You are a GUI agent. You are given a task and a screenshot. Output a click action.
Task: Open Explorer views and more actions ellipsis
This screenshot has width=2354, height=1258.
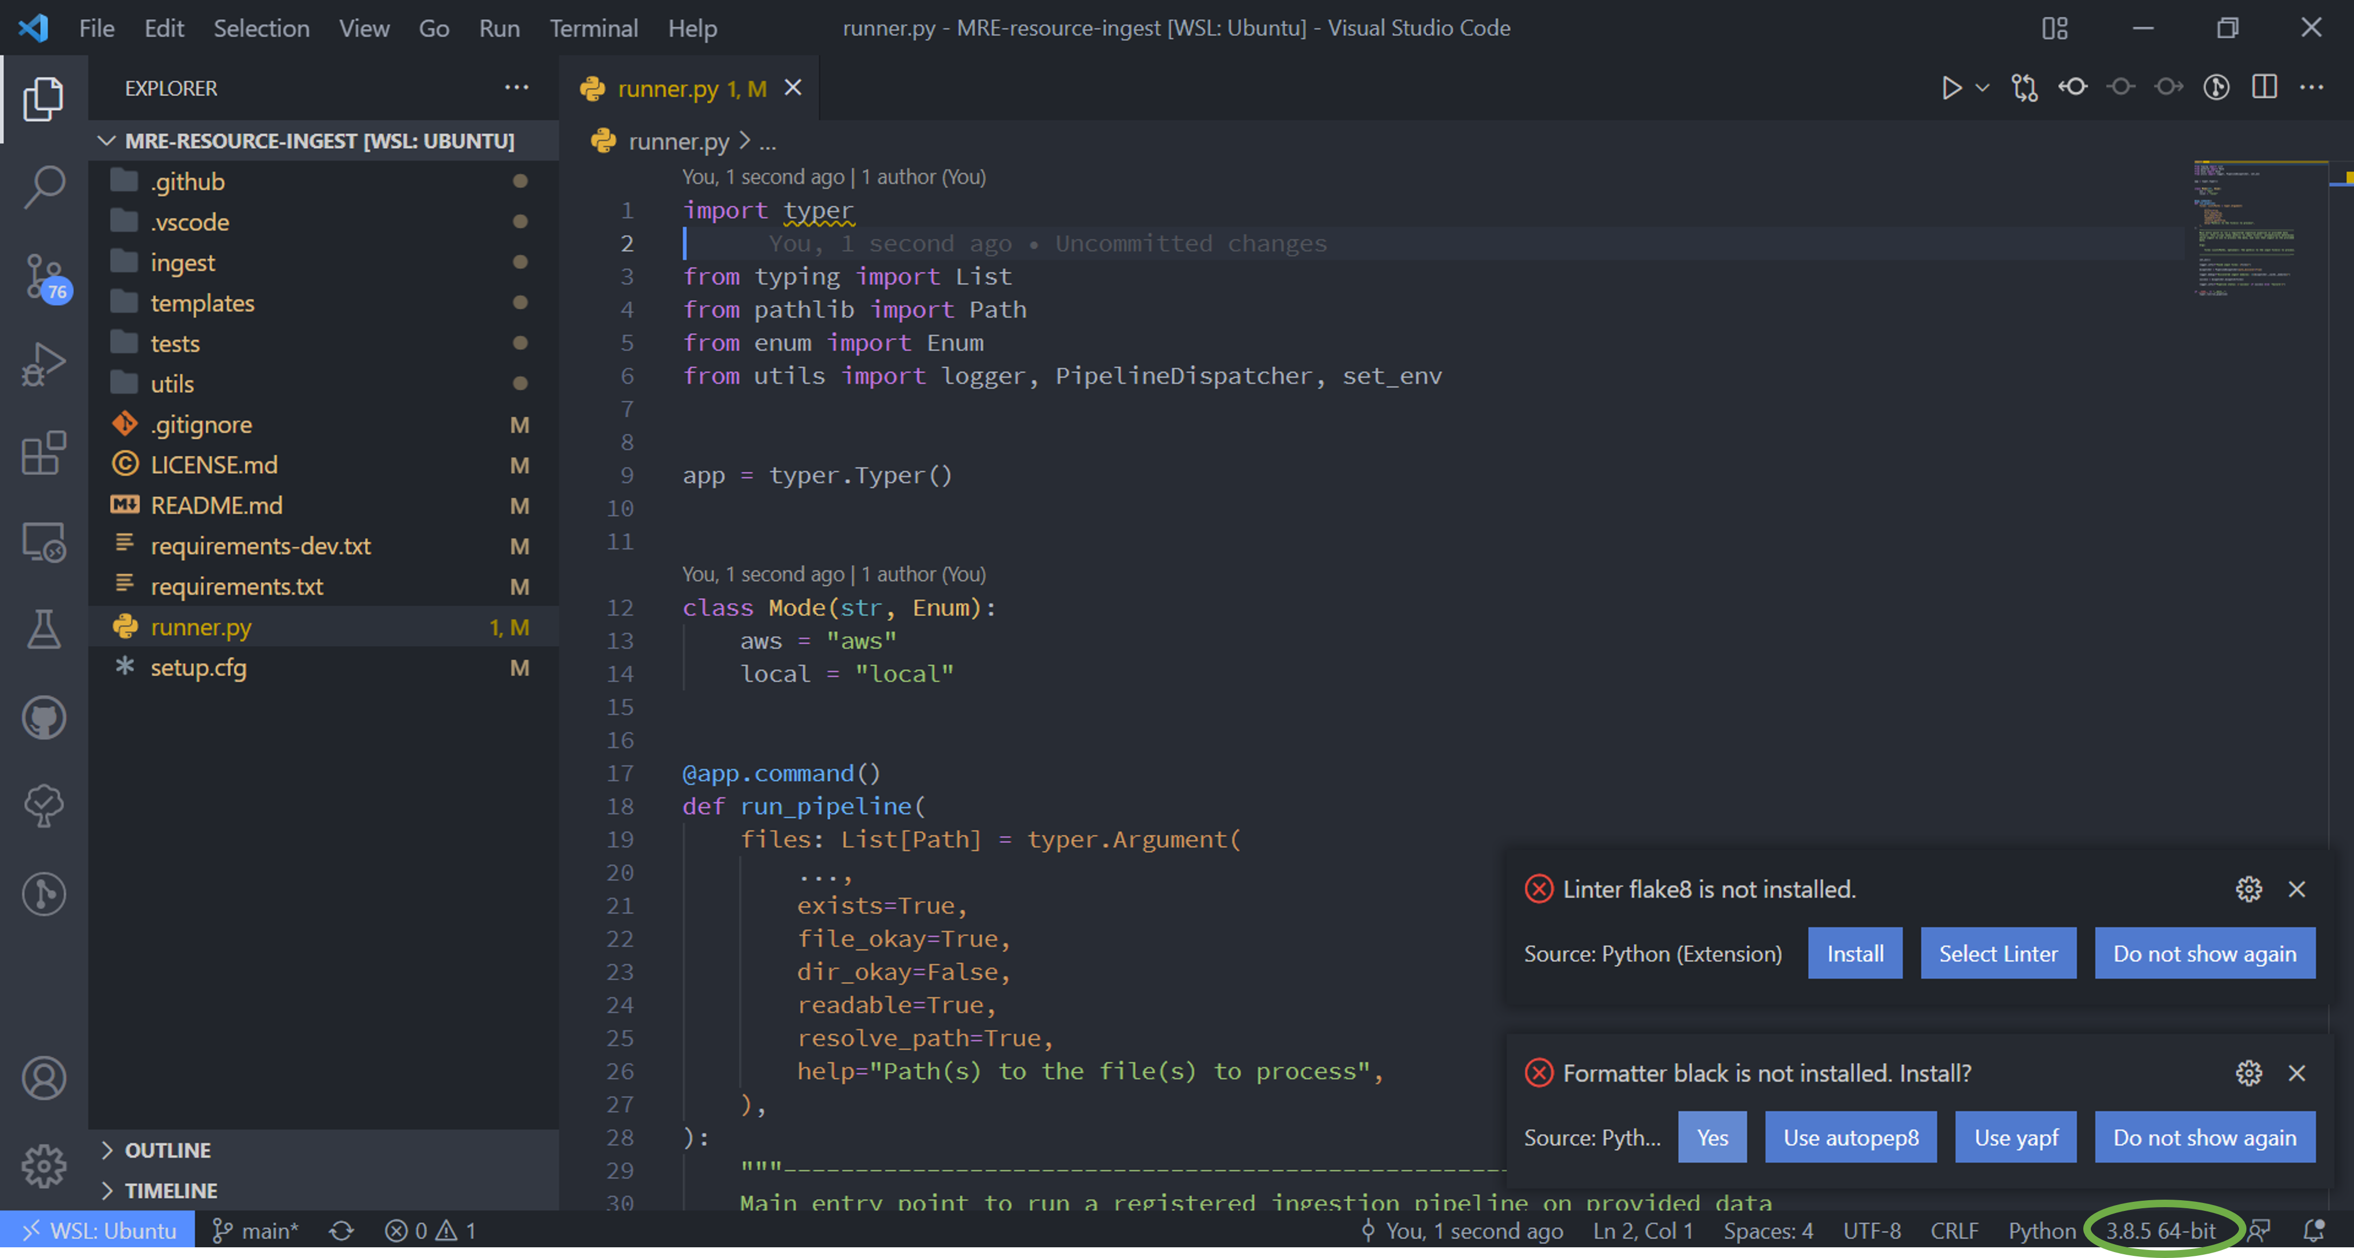coord(516,88)
